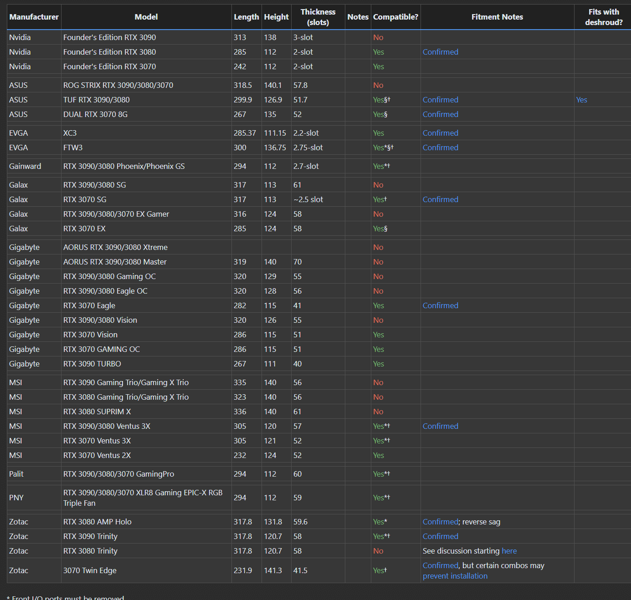Select 'AORUS RTX 3090/3080 Master' model cell
This screenshot has height=600, width=631.
click(146, 262)
